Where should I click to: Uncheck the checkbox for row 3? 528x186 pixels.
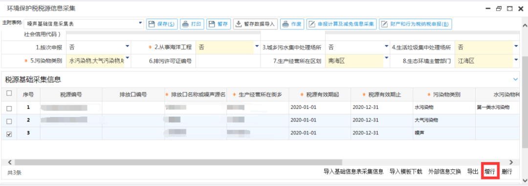(9, 134)
